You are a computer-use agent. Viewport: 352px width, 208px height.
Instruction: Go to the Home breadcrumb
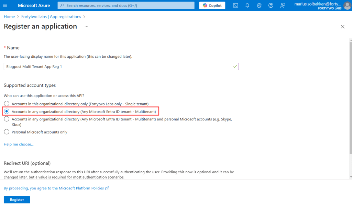(x=9, y=17)
